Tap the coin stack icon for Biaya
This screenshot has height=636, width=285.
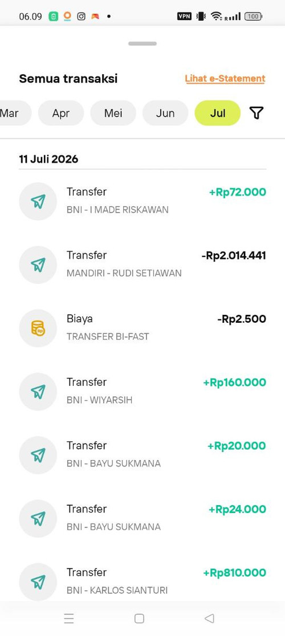(38, 328)
